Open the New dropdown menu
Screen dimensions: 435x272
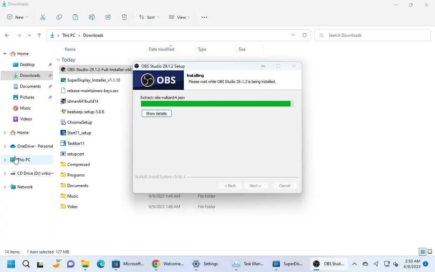pos(18,17)
